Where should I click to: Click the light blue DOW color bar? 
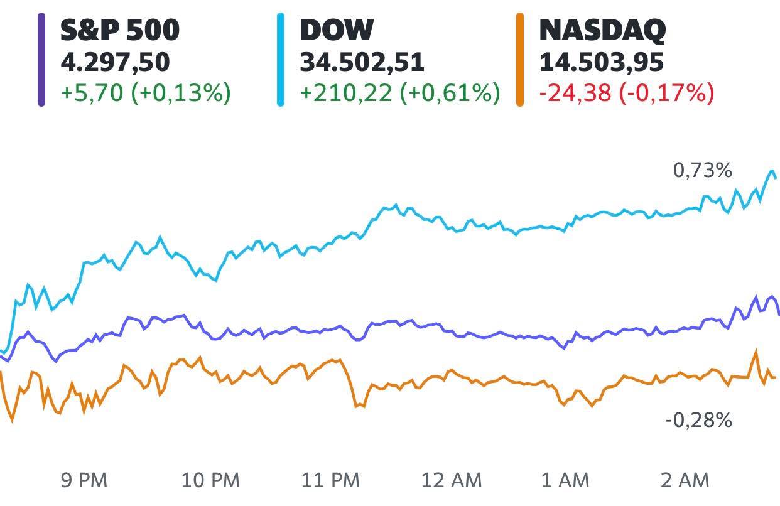click(281, 61)
